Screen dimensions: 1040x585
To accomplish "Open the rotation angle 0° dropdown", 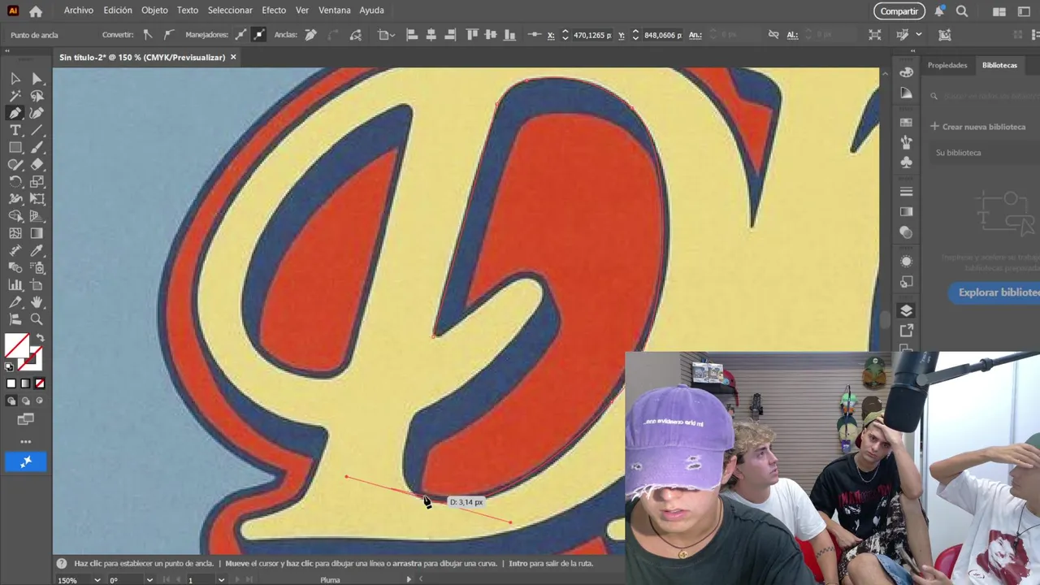I will tap(149, 580).
